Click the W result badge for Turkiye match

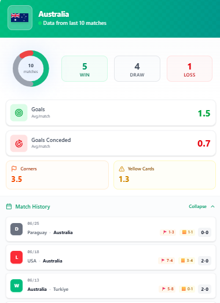[17, 286]
